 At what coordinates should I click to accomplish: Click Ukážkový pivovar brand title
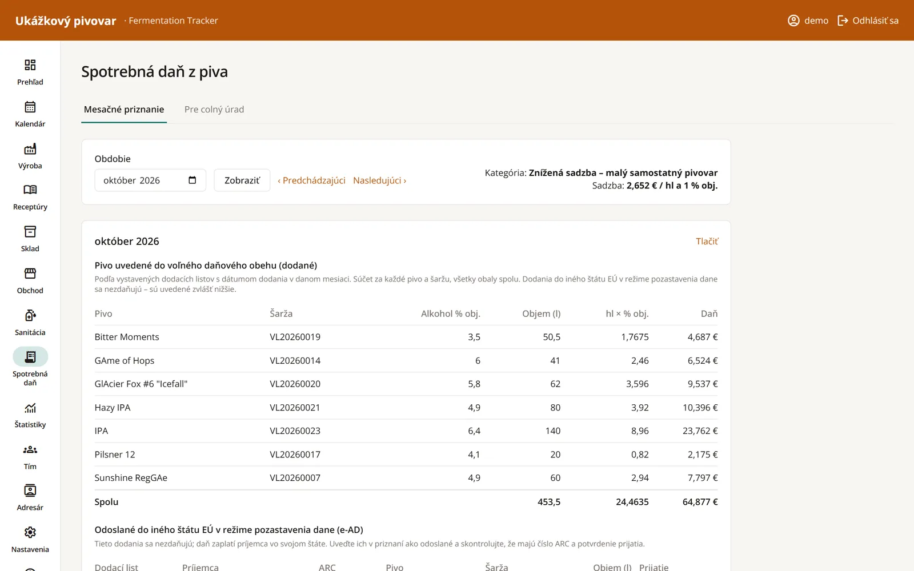click(66, 21)
